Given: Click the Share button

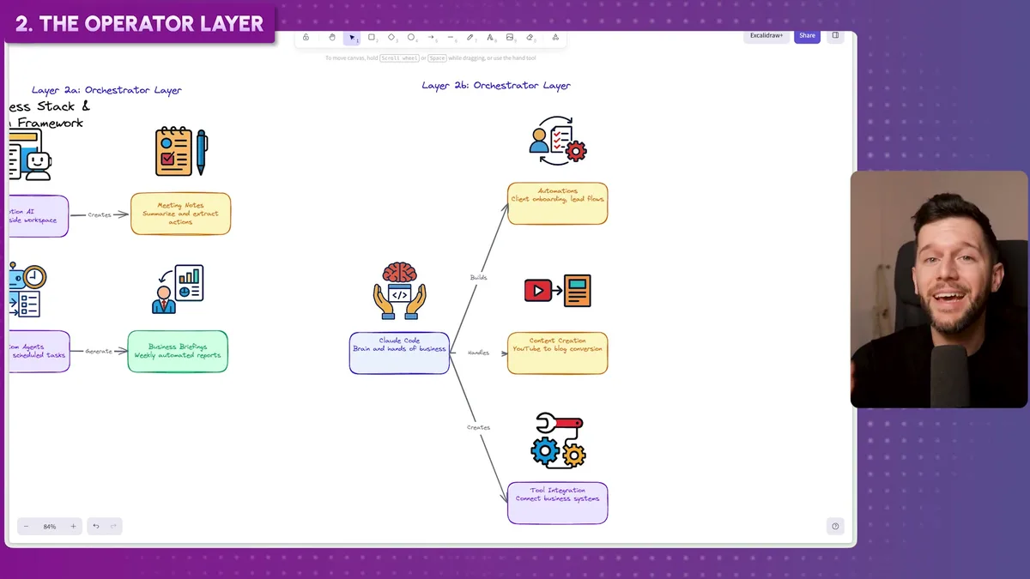Looking at the screenshot, I should click(807, 35).
